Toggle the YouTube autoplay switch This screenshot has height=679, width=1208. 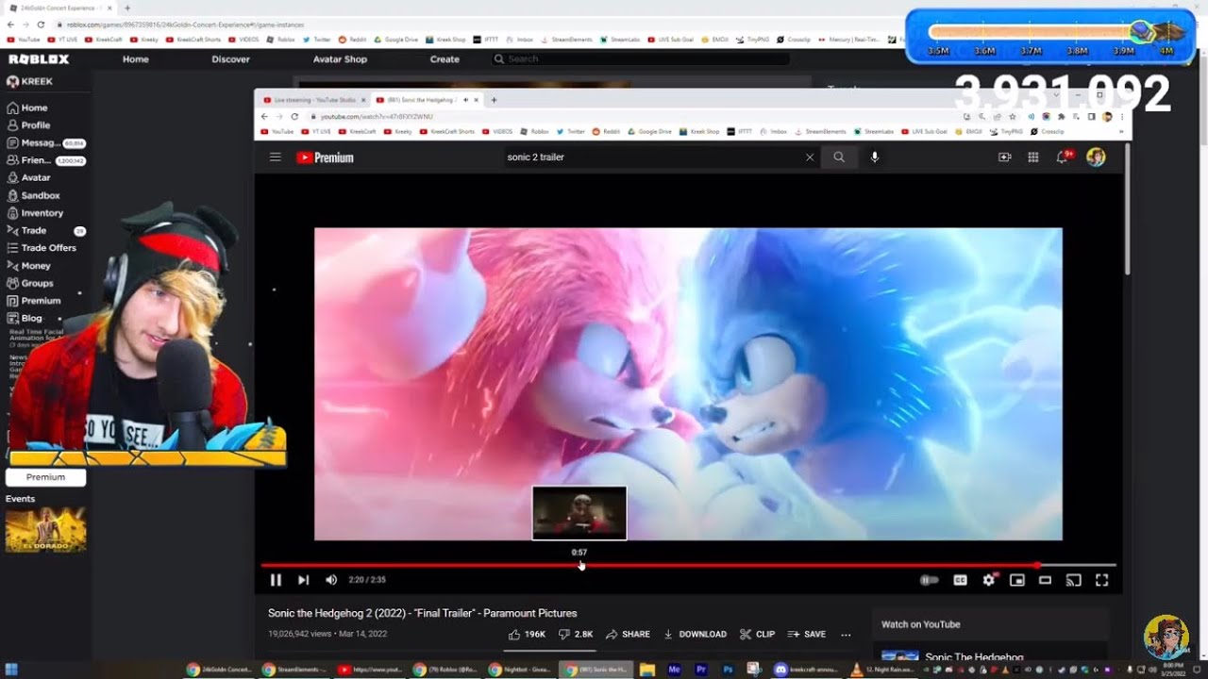click(930, 580)
